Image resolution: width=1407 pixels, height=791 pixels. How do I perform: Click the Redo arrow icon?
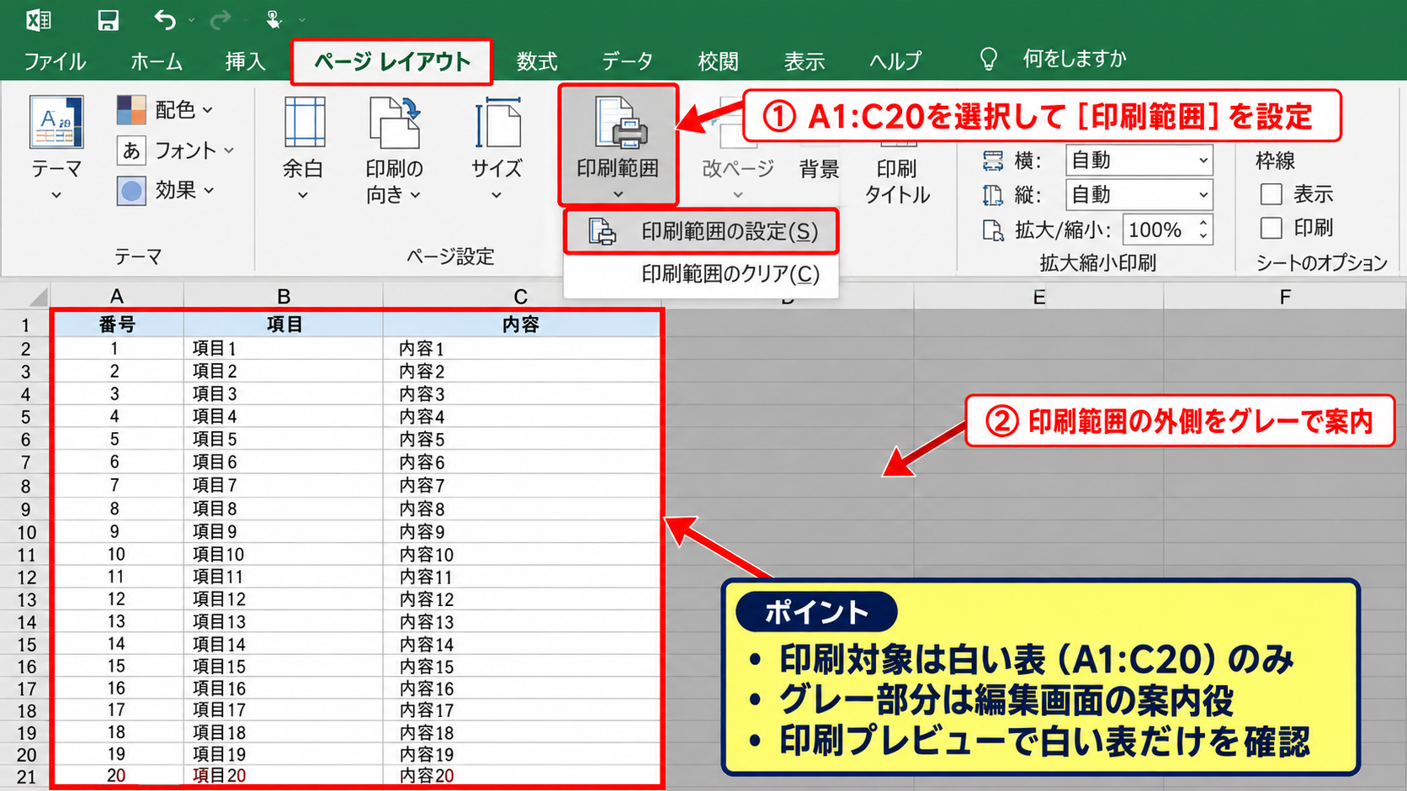(220, 19)
